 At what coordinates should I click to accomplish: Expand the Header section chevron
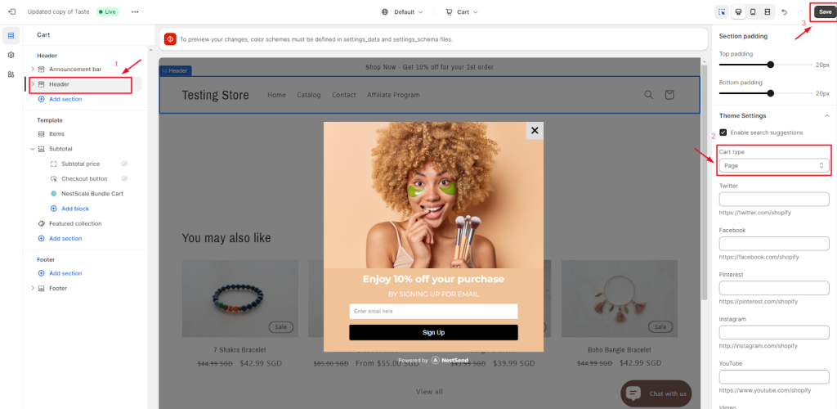tap(33, 84)
